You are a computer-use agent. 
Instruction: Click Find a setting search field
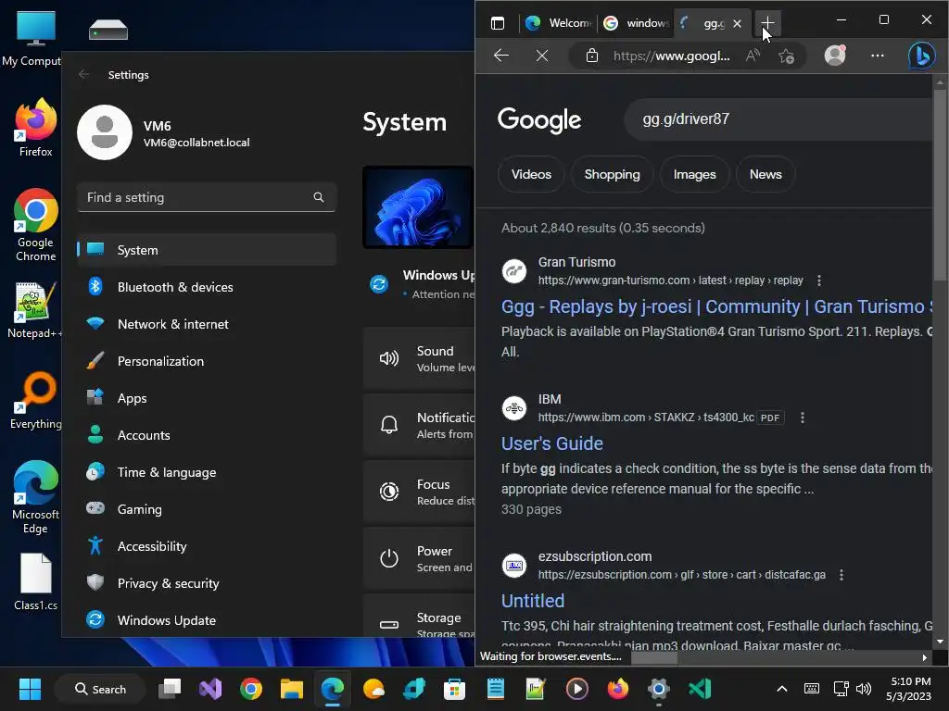tap(207, 197)
